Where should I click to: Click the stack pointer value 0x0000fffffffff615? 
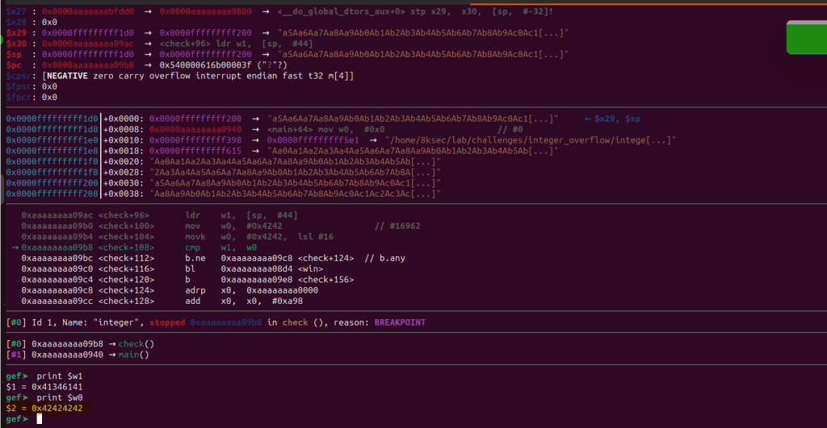click(x=195, y=151)
